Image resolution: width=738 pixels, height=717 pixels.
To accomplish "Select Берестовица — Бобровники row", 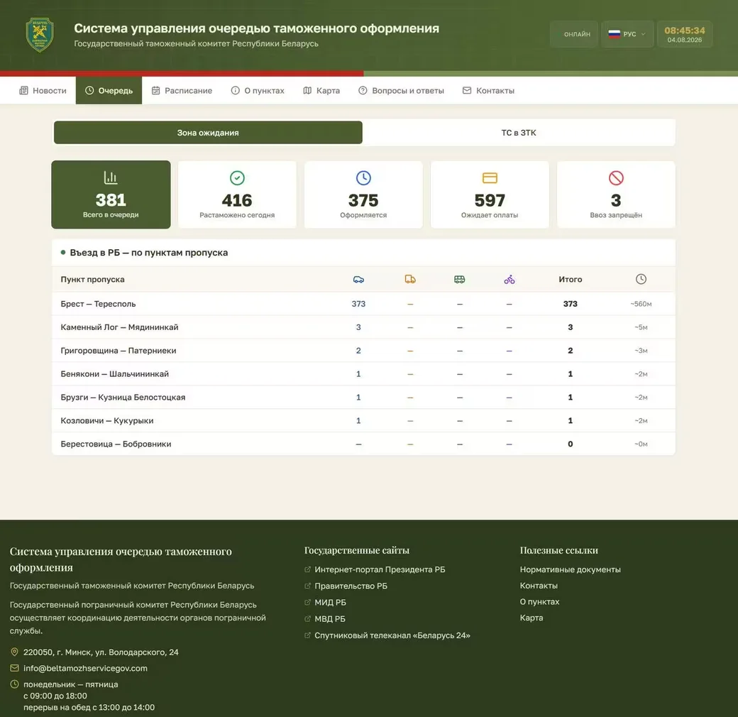I will 363,444.
